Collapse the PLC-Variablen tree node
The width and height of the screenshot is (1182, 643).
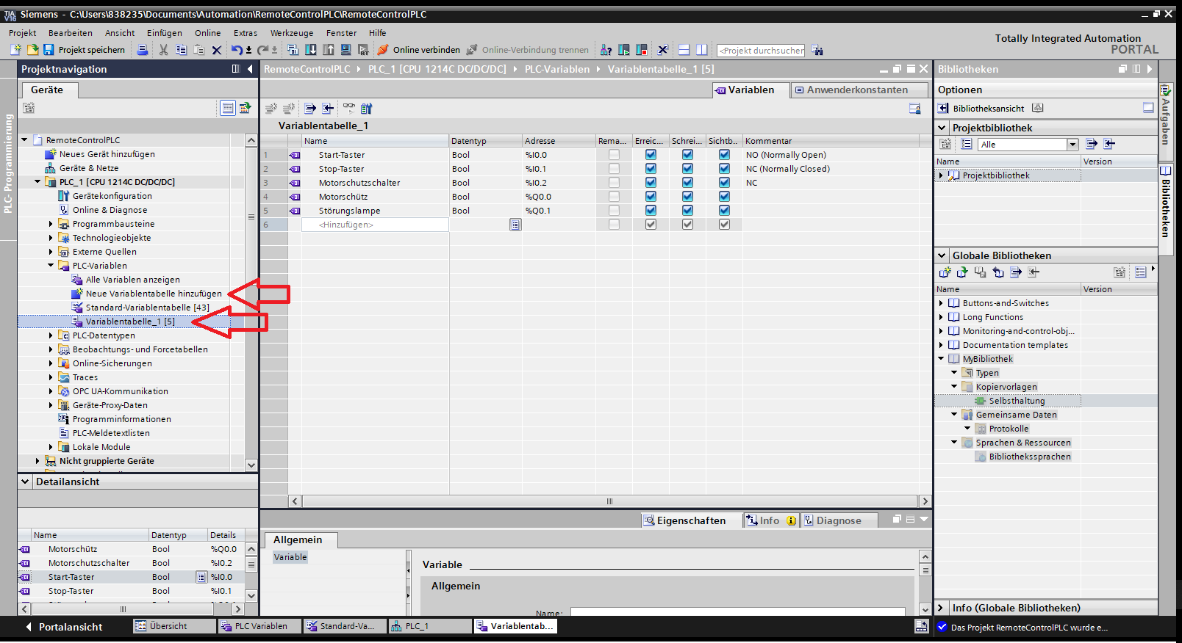tap(51, 266)
